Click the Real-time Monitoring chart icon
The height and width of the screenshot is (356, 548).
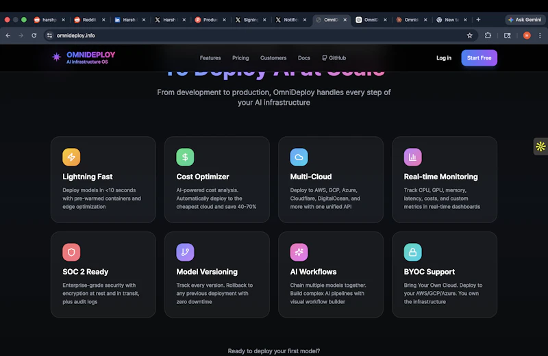[x=413, y=157]
